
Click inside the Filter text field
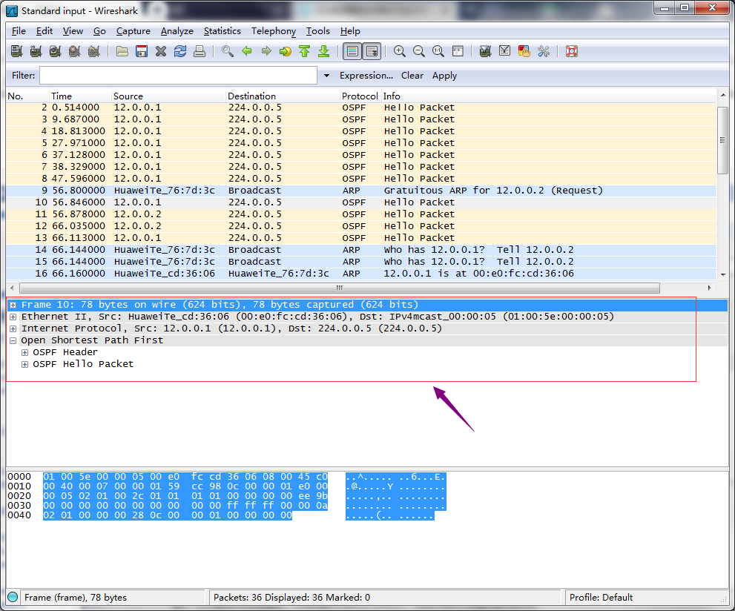click(178, 76)
